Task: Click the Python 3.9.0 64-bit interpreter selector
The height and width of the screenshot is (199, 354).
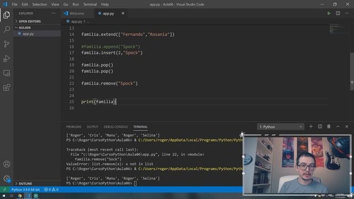Action: click(x=25, y=190)
